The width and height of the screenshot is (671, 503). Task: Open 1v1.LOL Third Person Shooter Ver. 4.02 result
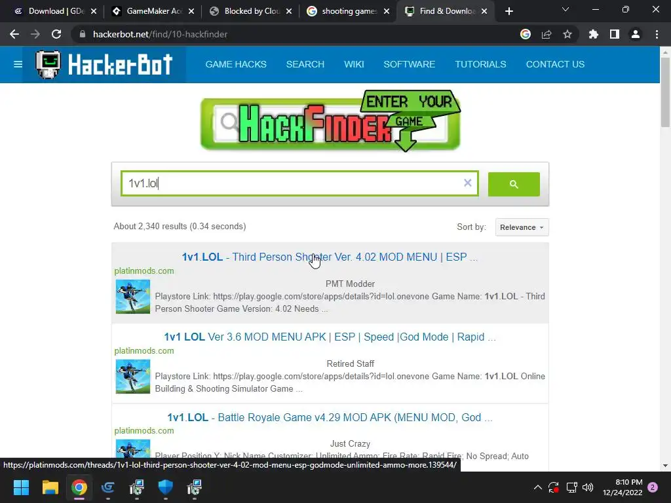coord(330,257)
